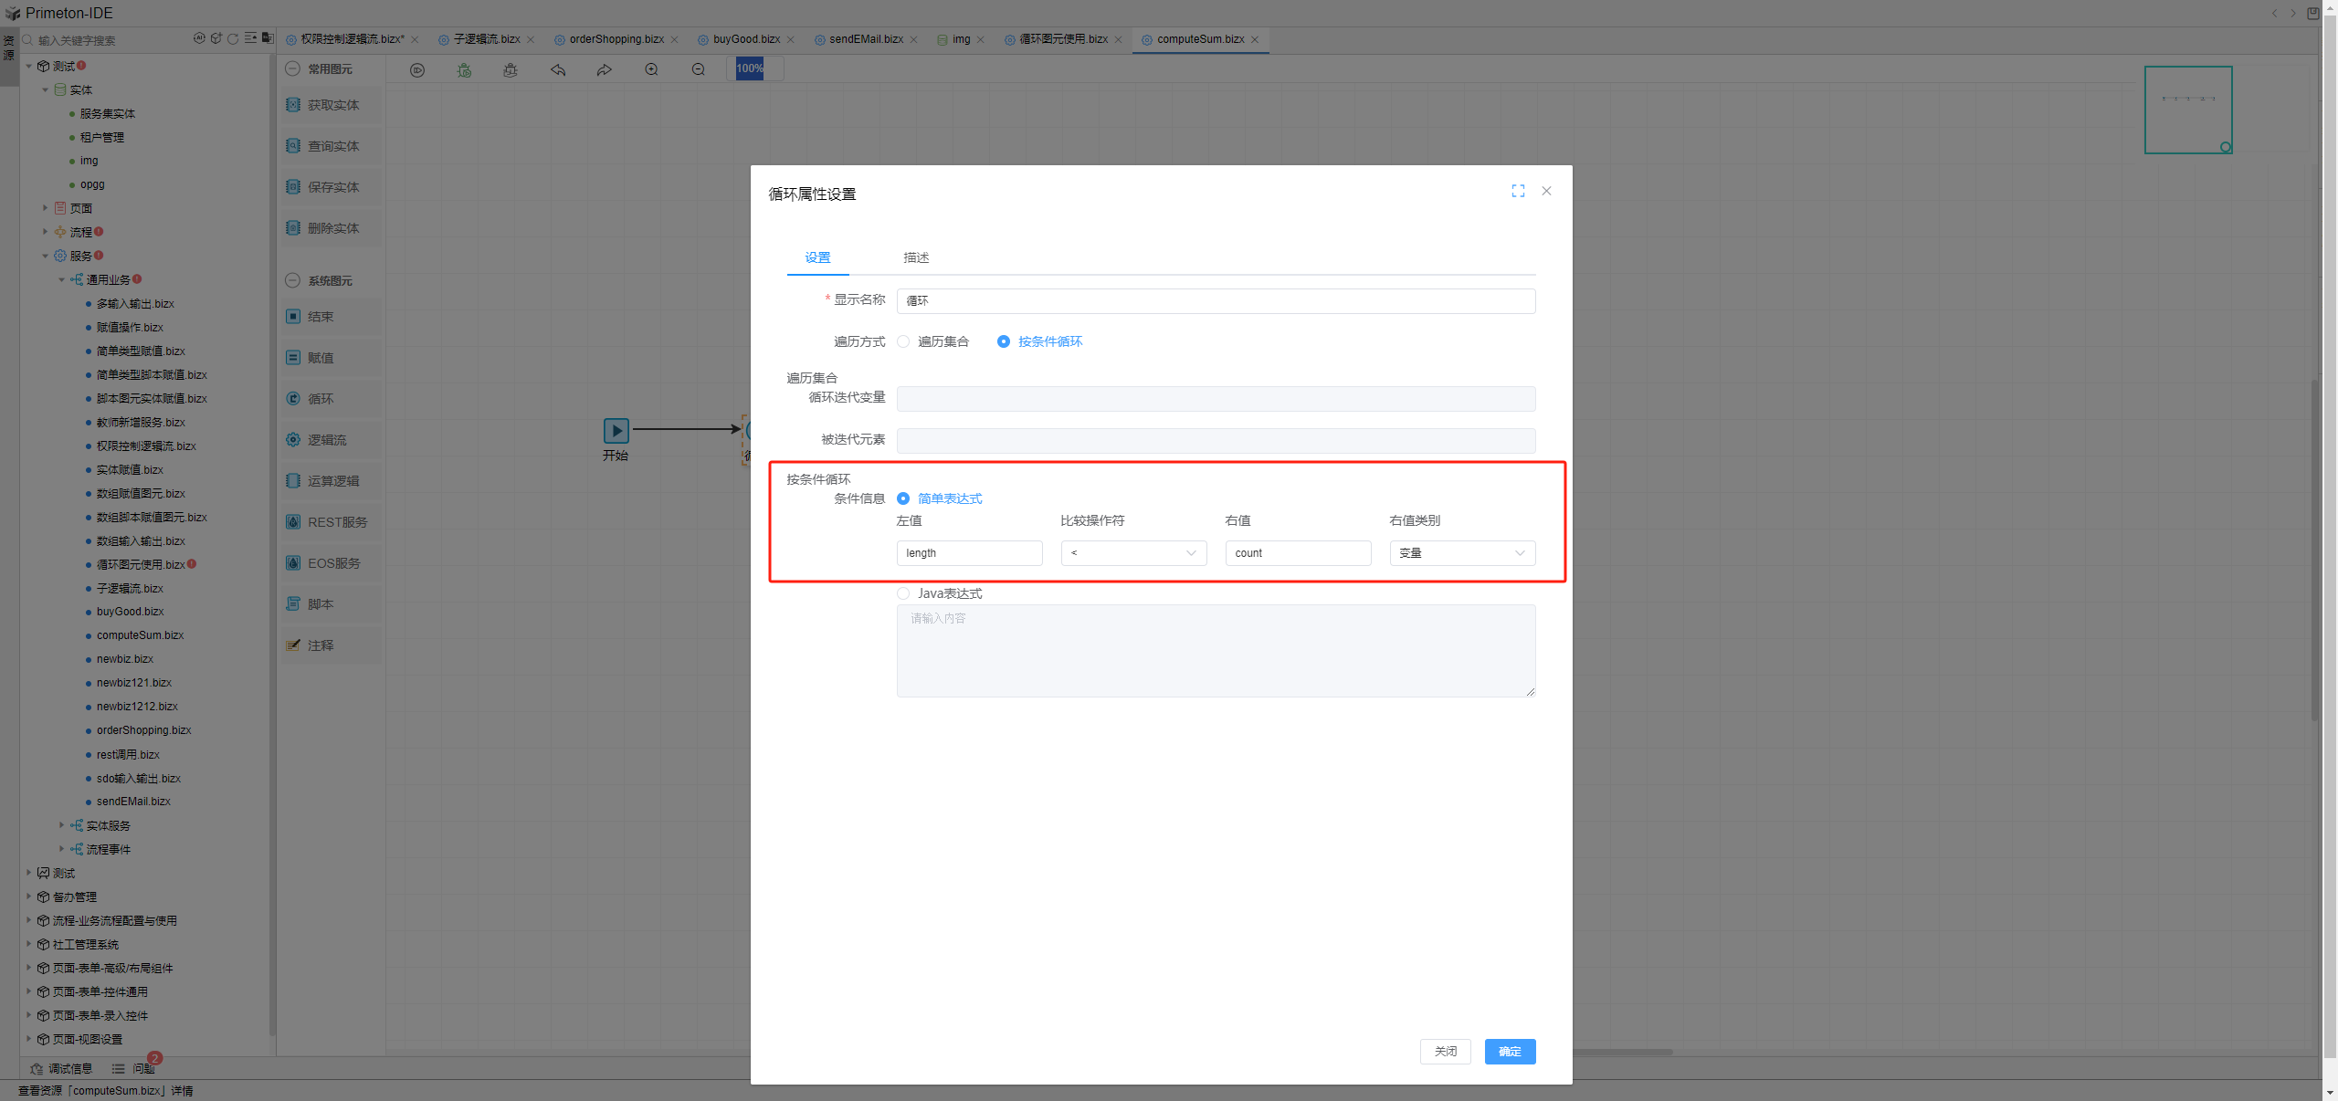Click the fullscreen icon in the loop dialog
Image resolution: width=2338 pixels, height=1101 pixels.
[1518, 191]
